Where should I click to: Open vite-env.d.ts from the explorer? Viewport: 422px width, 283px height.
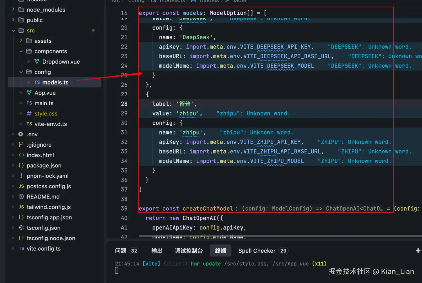[51, 124]
